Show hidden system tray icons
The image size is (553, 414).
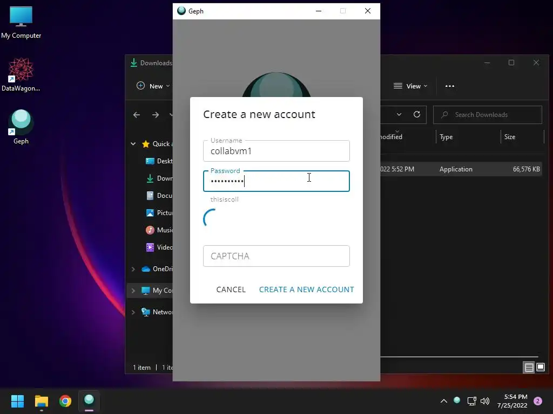pos(444,401)
